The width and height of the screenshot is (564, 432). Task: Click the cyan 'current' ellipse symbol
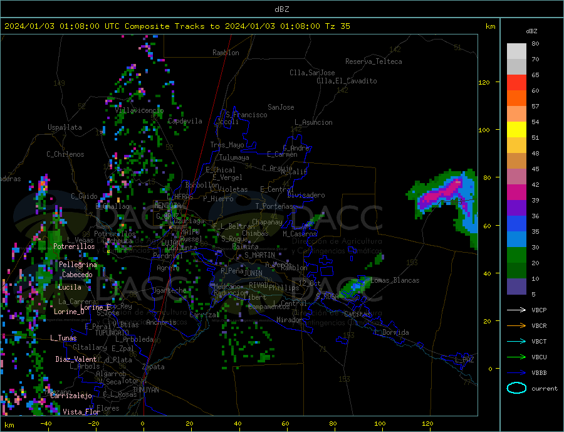pos(516,388)
